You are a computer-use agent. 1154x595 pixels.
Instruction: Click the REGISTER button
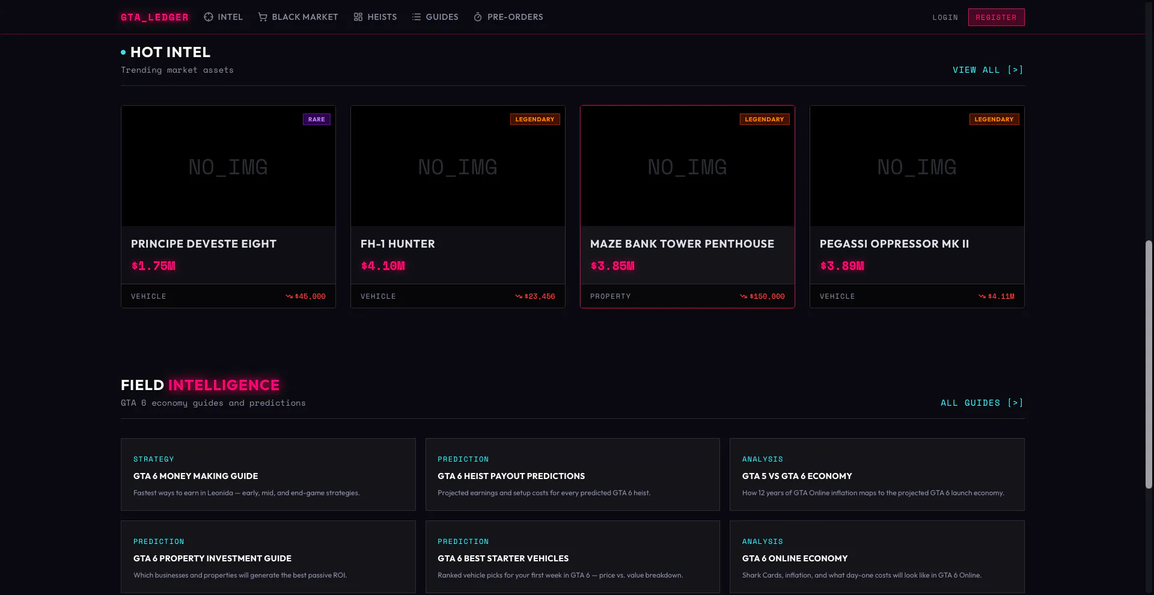click(x=996, y=17)
